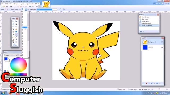This screenshot has height=95, width=170.
Task: Open the Edit menu
Action: pos(6,4)
